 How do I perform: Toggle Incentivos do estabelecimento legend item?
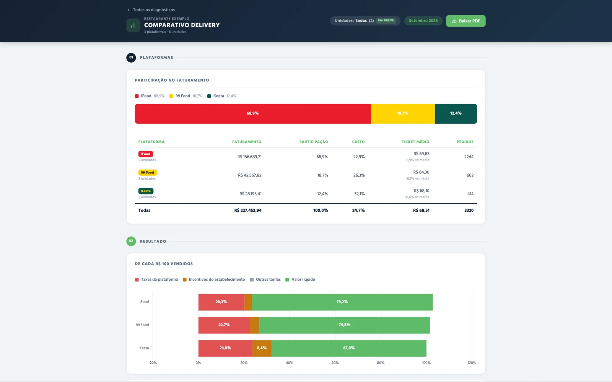214,280
